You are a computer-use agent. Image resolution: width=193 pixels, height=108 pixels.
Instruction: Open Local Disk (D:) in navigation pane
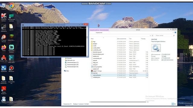[72, 64]
